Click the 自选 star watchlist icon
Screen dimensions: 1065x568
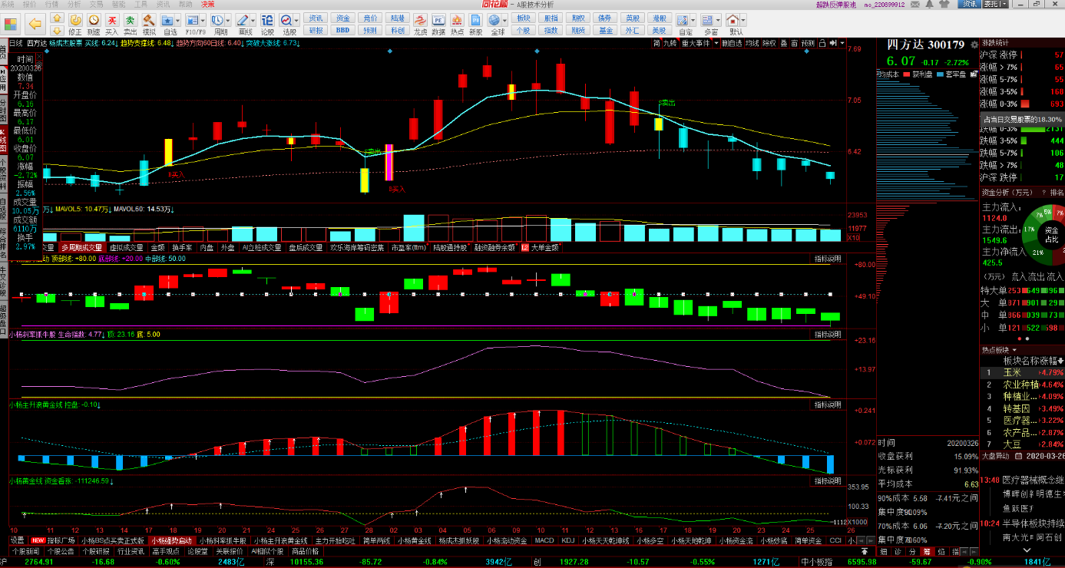tap(168, 20)
